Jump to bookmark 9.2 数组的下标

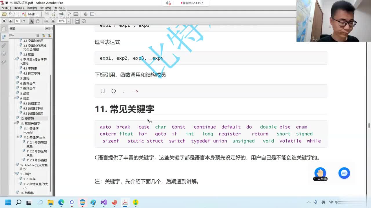(33, 108)
